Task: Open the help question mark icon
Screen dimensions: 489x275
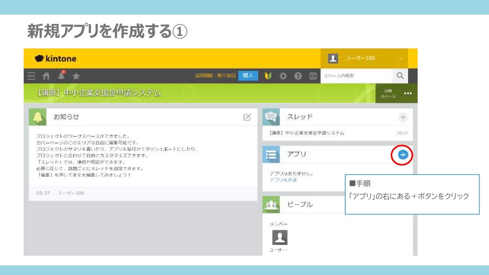Action: [298, 76]
